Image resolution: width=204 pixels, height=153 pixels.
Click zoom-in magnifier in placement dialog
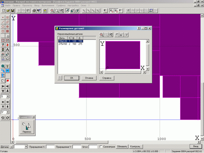[102, 35]
